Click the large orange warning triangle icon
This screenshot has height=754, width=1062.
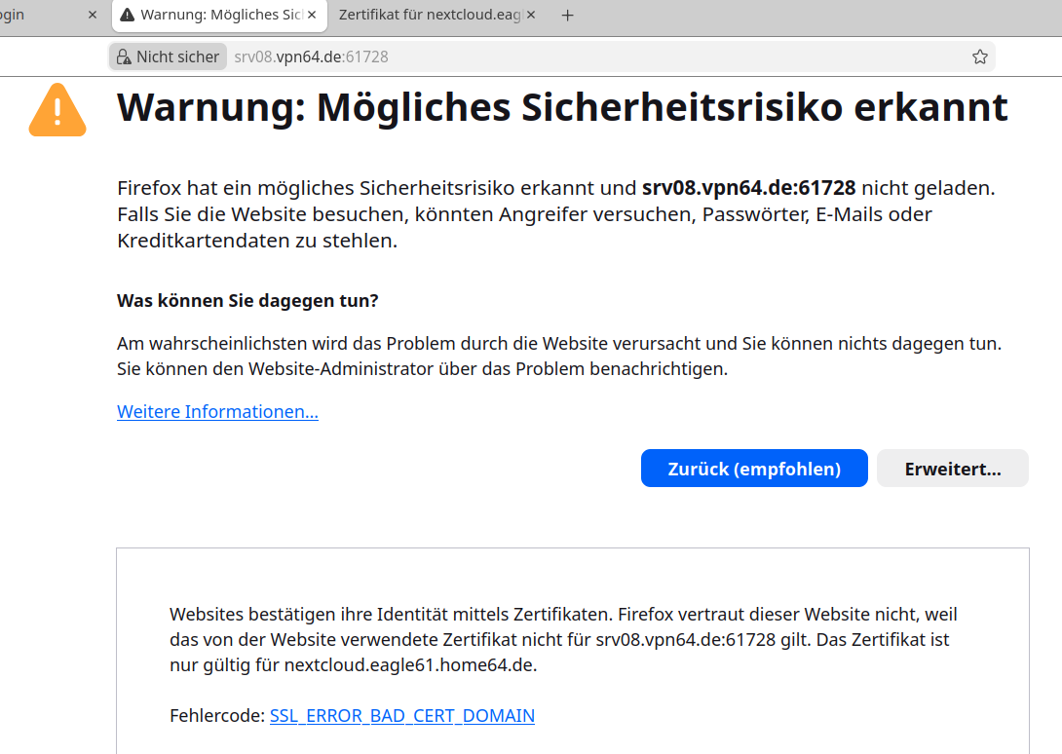[x=57, y=110]
